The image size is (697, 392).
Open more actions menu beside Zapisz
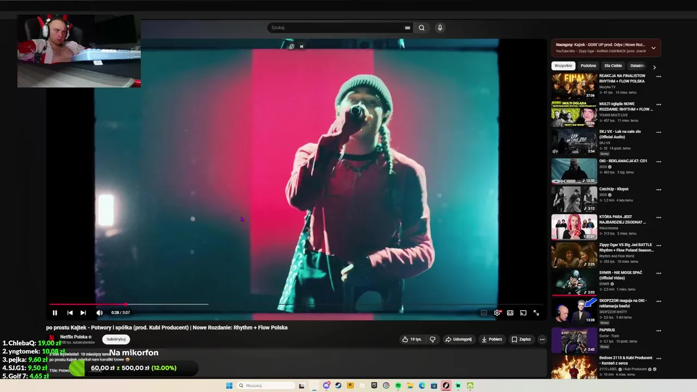click(x=542, y=339)
